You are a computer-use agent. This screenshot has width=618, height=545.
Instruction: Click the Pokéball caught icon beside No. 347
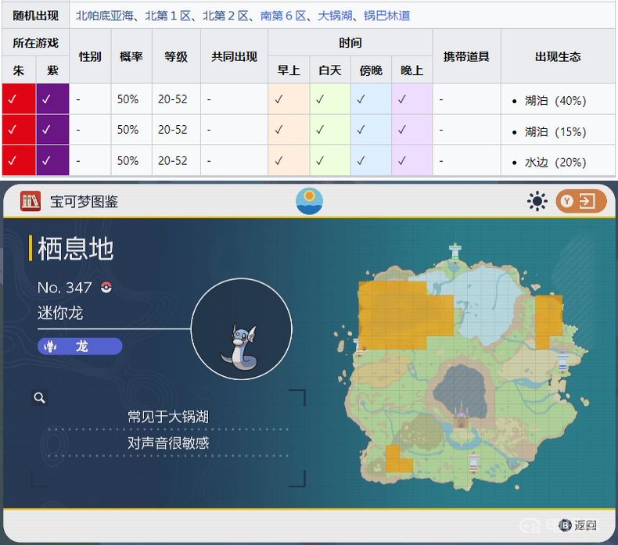(x=106, y=288)
